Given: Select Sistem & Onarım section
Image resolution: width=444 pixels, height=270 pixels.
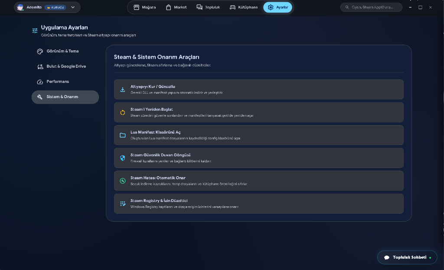Looking at the screenshot, I should click(x=65, y=97).
